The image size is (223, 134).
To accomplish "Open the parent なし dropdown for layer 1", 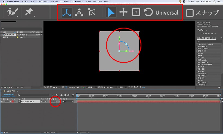I will click(67, 101).
